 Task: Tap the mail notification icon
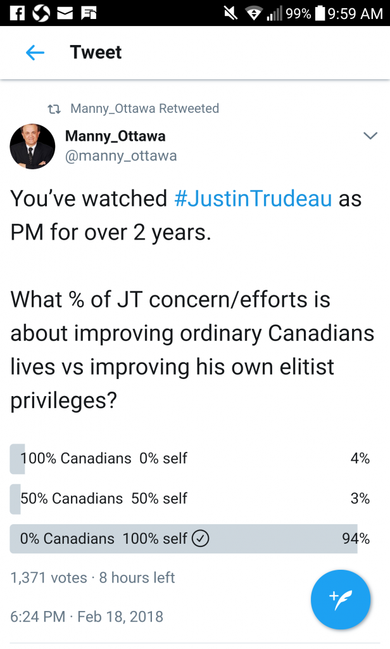65,13
